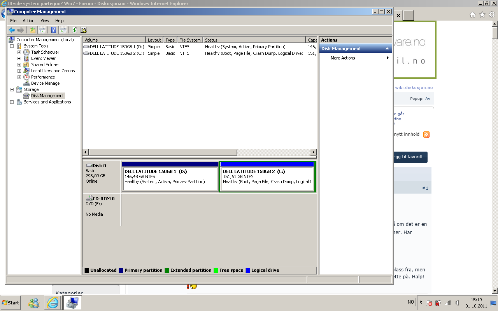The width and height of the screenshot is (498, 311).
Task: Click the Storage node icon
Action: [x=19, y=89]
